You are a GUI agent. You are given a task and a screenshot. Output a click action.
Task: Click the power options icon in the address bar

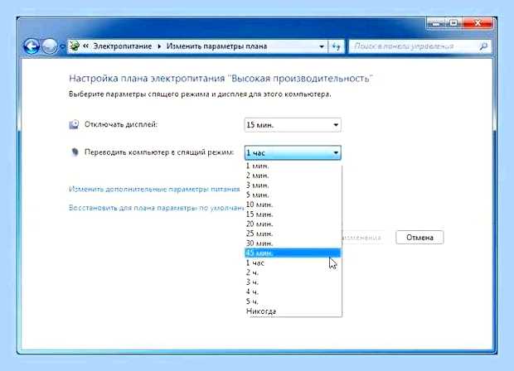(x=75, y=46)
